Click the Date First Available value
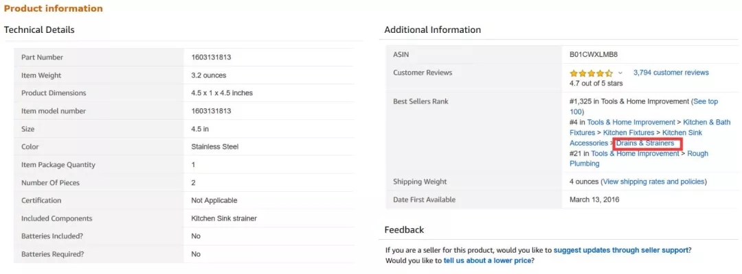Viewport: 742px width, 274px height. (x=594, y=199)
